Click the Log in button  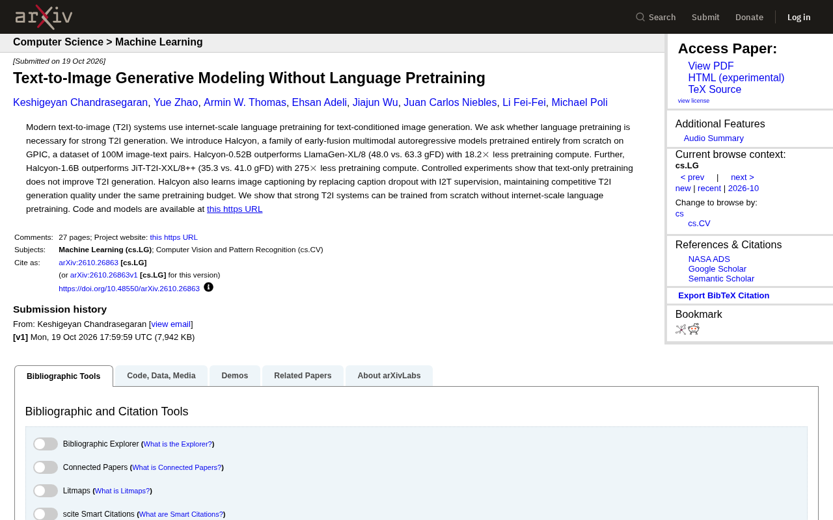tap(799, 17)
